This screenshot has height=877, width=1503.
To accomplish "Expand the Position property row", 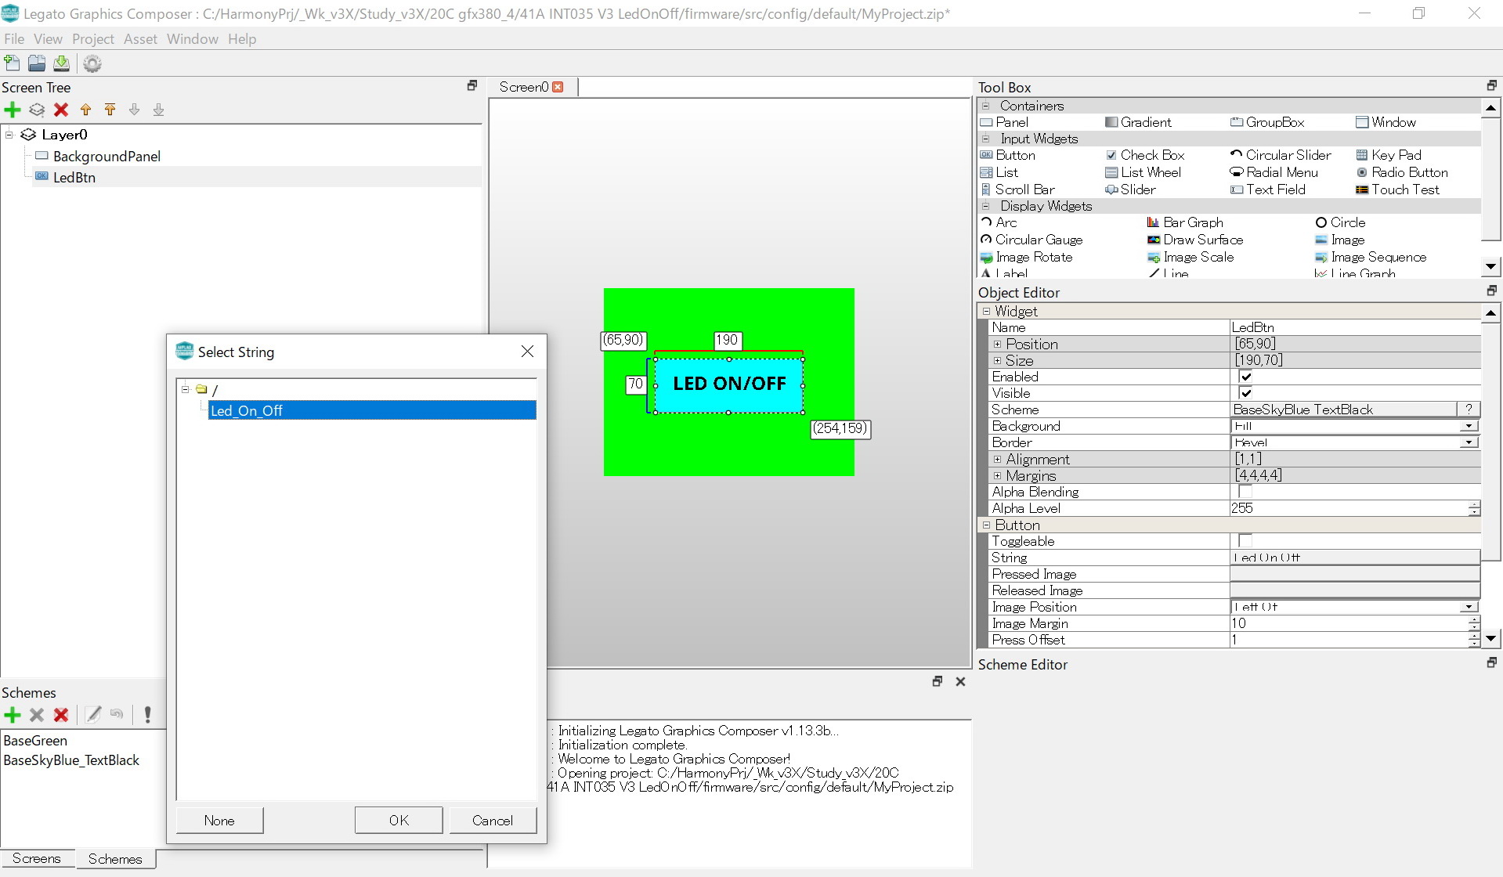I will tap(997, 344).
